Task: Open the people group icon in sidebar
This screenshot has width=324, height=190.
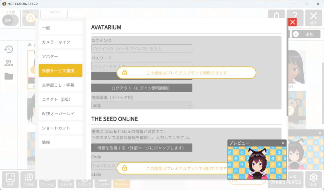Action: pyautogui.click(x=9, y=62)
